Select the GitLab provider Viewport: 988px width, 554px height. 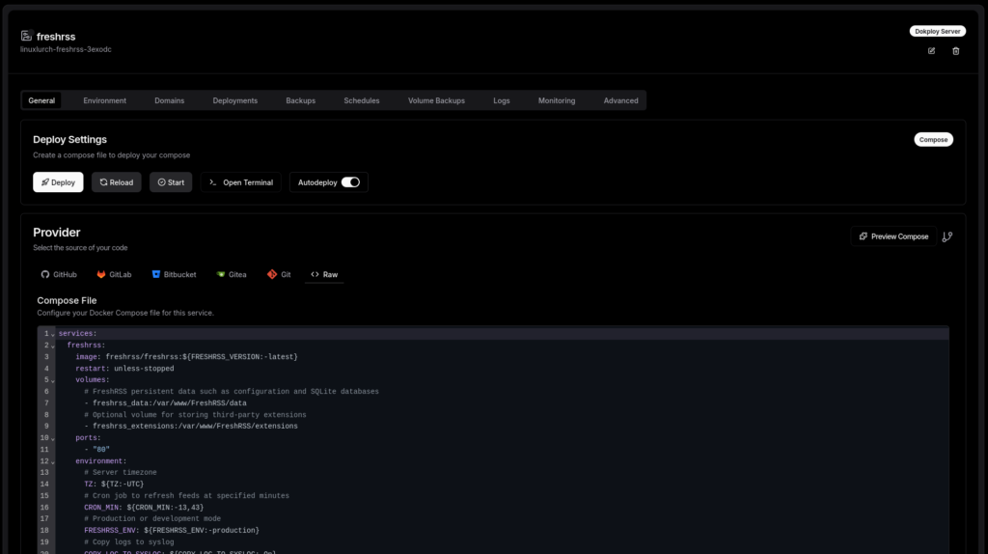[114, 274]
